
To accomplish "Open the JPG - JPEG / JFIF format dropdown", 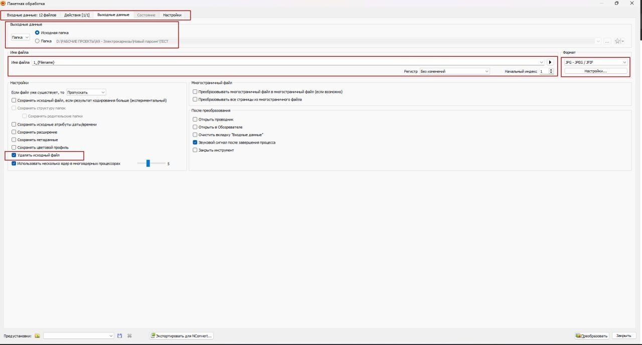I will pyautogui.click(x=596, y=62).
